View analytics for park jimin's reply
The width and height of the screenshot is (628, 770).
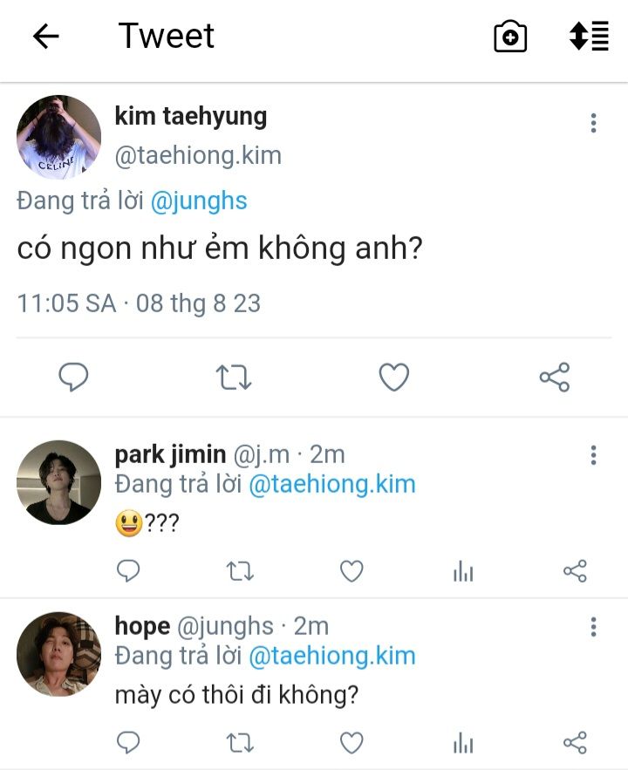463,571
